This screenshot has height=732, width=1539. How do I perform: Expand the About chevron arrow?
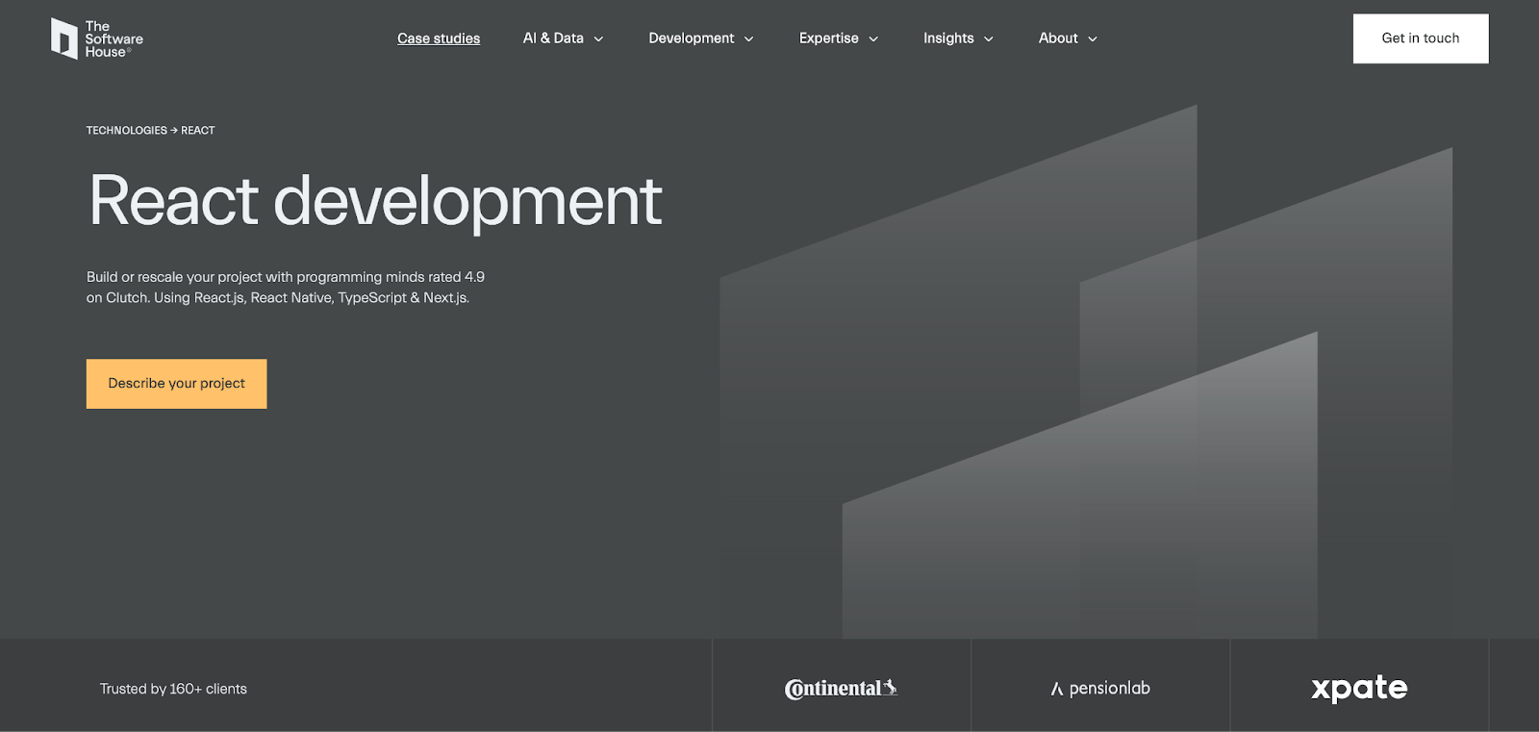1093,39
